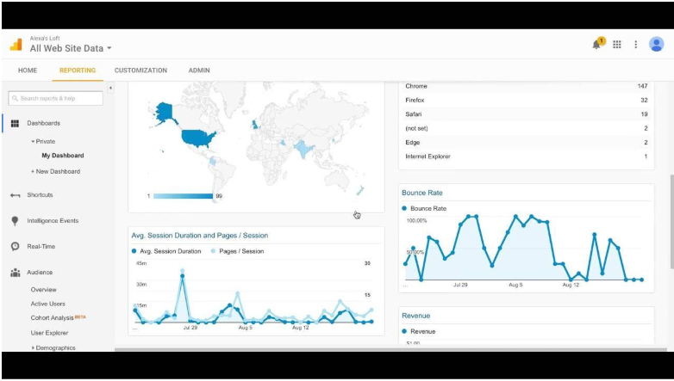Collapse the sidebar with arrow button

110,88
